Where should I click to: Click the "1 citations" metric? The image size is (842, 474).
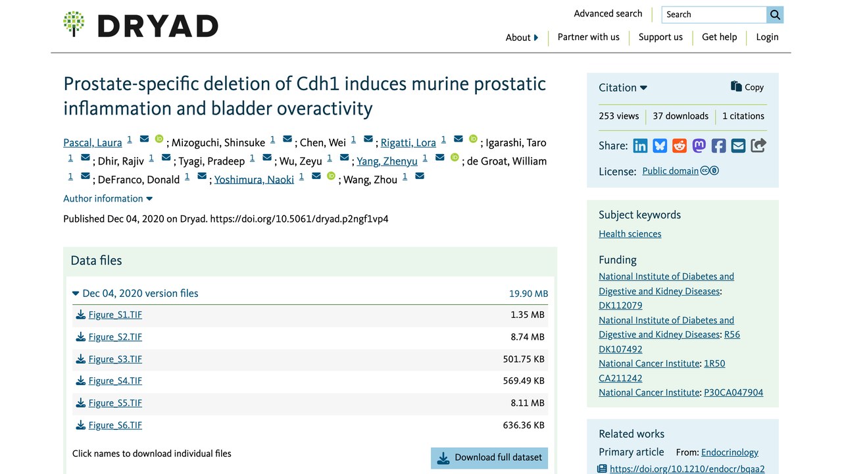(743, 116)
